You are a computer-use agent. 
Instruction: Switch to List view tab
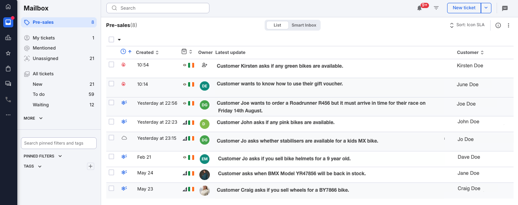pyautogui.click(x=277, y=25)
